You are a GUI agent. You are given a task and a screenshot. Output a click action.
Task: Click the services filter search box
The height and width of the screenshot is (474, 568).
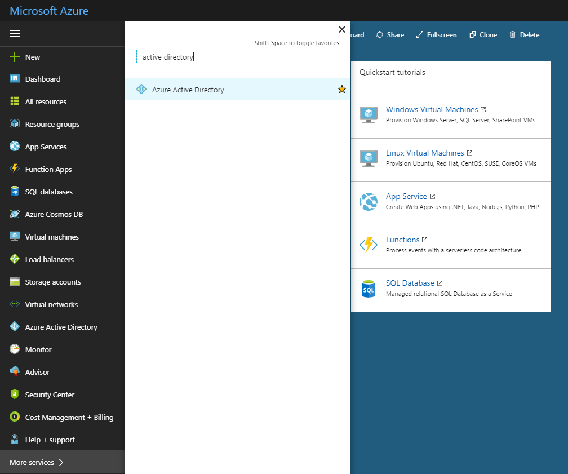click(238, 56)
